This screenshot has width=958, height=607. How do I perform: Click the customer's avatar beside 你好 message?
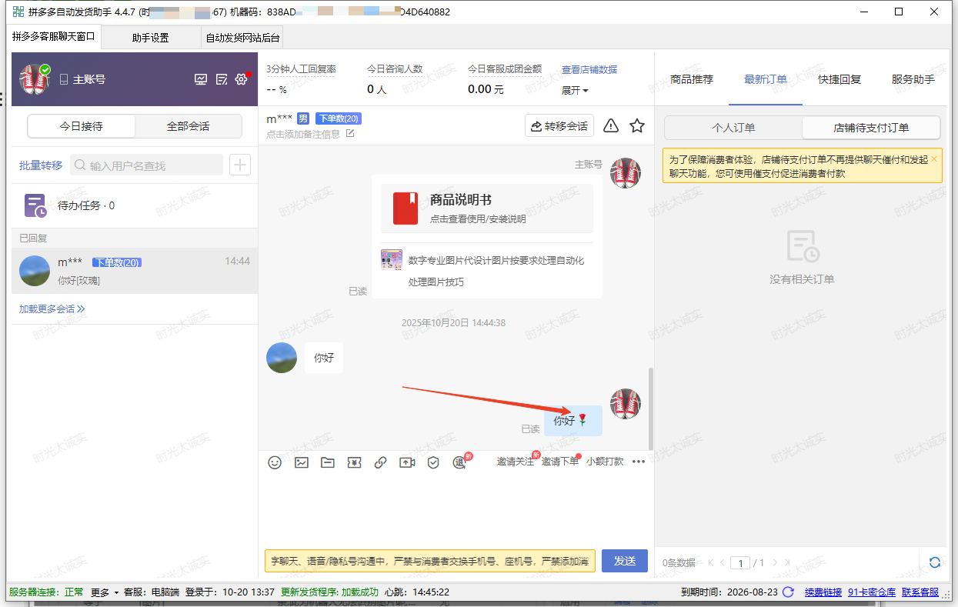[x=282, y=358]
